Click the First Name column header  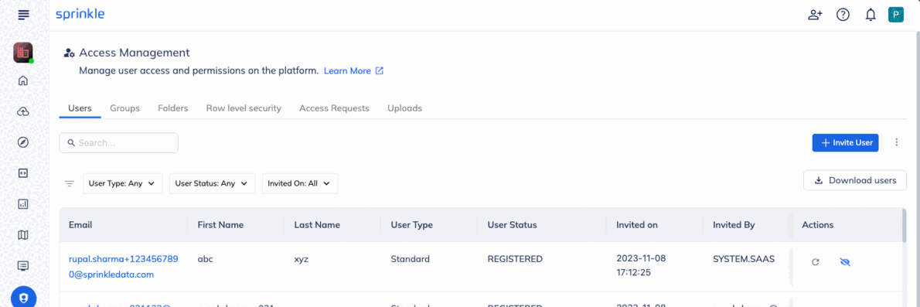tap(220, 225)
